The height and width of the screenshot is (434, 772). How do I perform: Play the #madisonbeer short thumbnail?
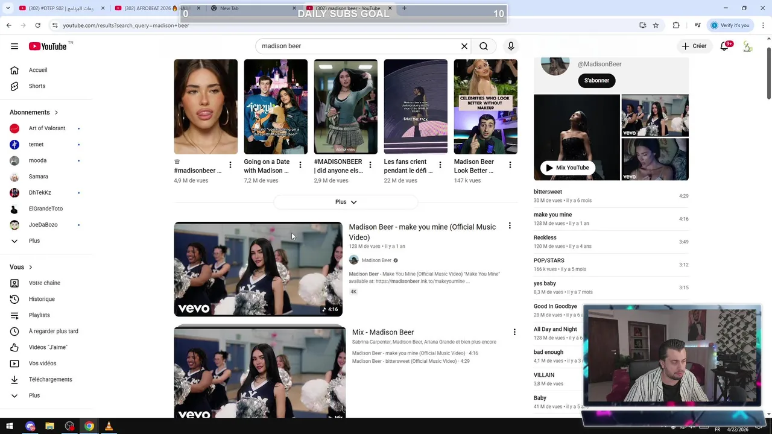(206, 107)
